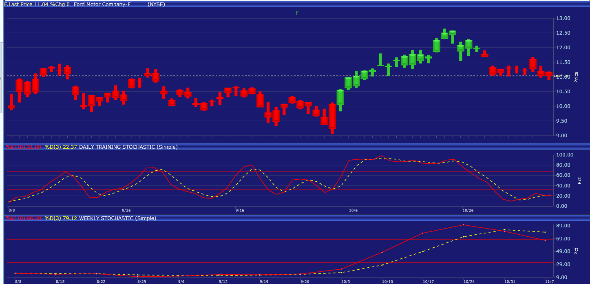The height and width of the screenshot is (284, 590).
Task: Click the red '%K(10) 21.00' daily readout
Action: [x=23, y=147]
